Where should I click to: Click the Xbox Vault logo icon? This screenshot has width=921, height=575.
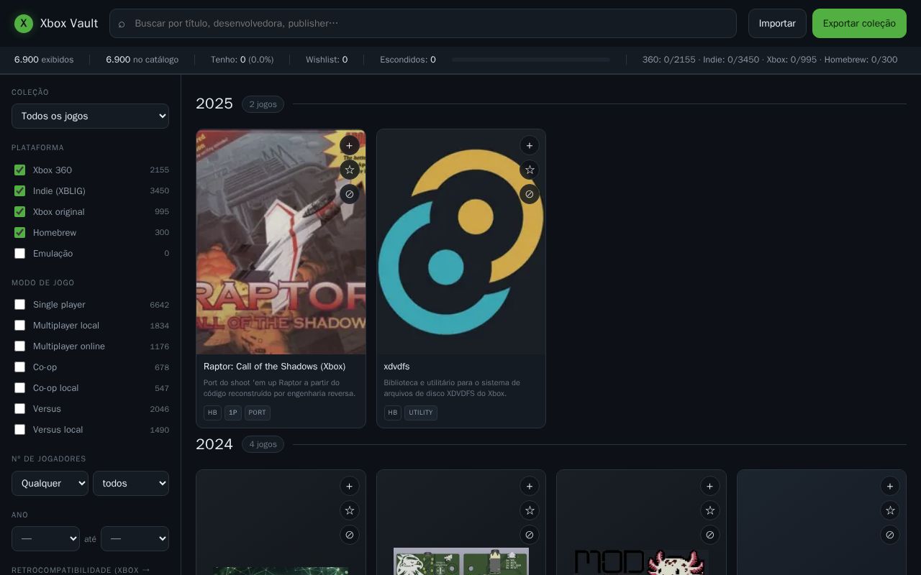24,24
